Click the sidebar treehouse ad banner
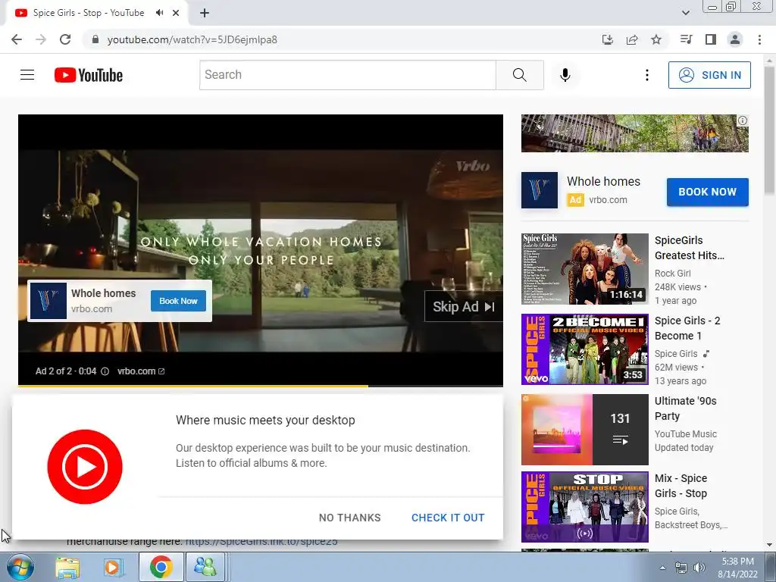This screenshot has height=582, width=776. point(634,133)
